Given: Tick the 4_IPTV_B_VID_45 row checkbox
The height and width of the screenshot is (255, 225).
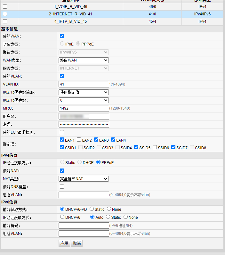Looking at the screenshot, I should point(5,21).
